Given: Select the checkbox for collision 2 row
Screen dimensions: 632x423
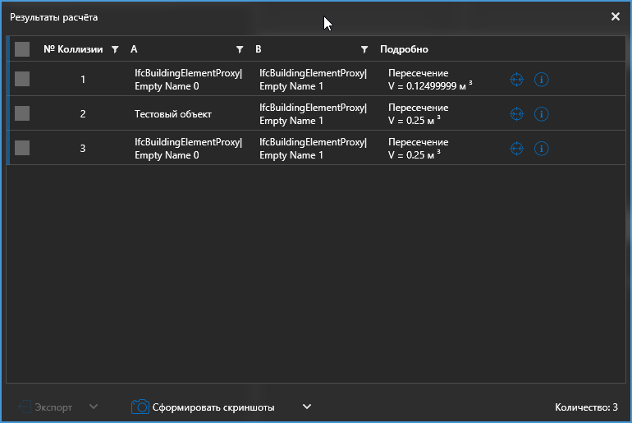Looking at the screenshot, I should click(x=22, y=114).
